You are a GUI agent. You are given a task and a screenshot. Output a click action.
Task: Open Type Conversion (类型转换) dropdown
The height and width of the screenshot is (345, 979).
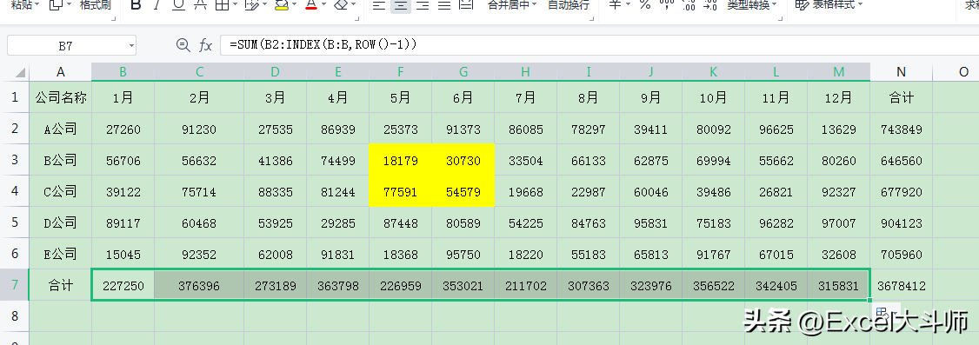(752, 5)
